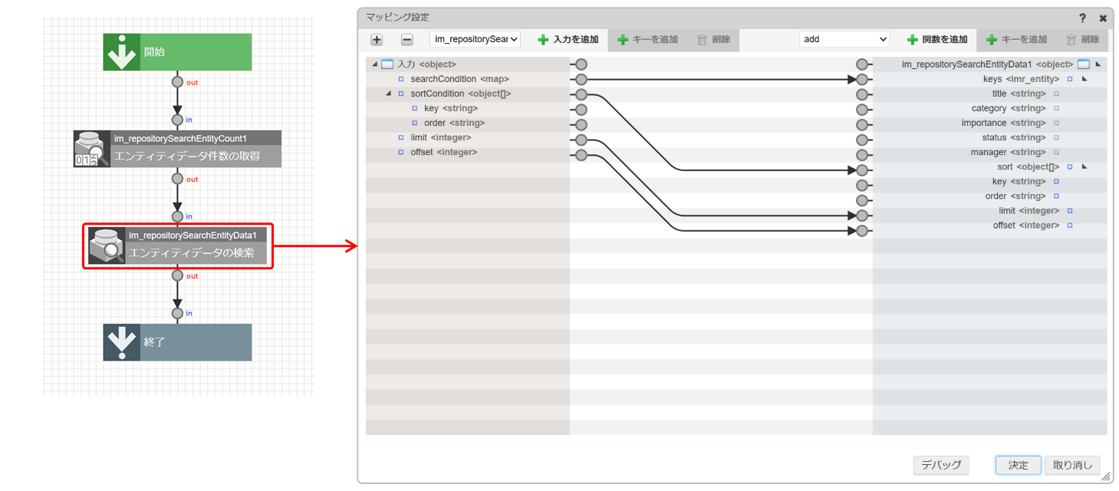1119x491 pixels.
Task: Click 入力を追加 toolbar button
Action: [568, 39]
